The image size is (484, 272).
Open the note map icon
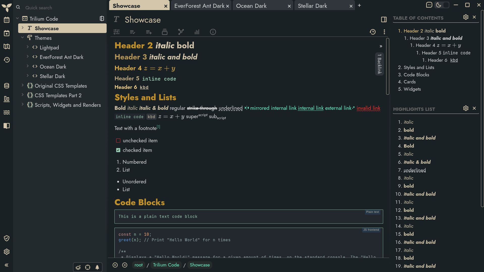tap(7, 47)
